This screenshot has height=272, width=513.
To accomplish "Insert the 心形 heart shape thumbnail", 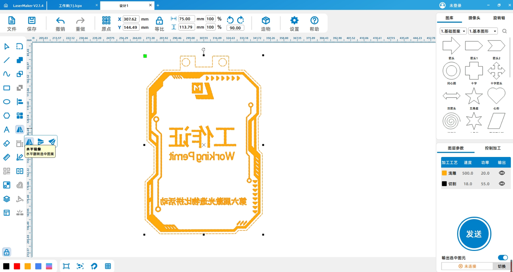I will [496, 96].
